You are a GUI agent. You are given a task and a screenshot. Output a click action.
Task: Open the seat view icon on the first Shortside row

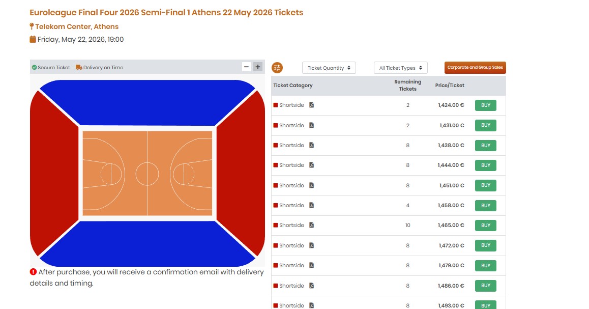tap(311, 105)
